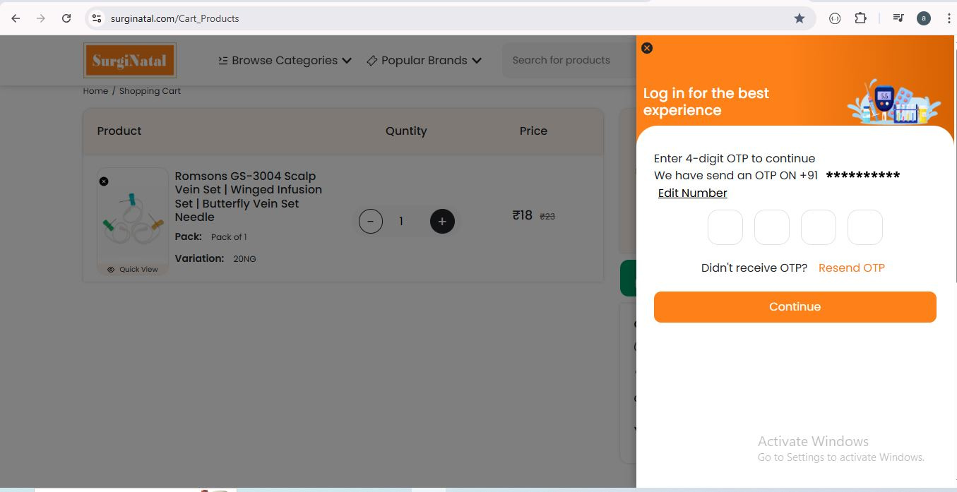Click the SurgiNatal logo
The width and height of the screenshot is (957, 492).
click(x=130, y=61)
